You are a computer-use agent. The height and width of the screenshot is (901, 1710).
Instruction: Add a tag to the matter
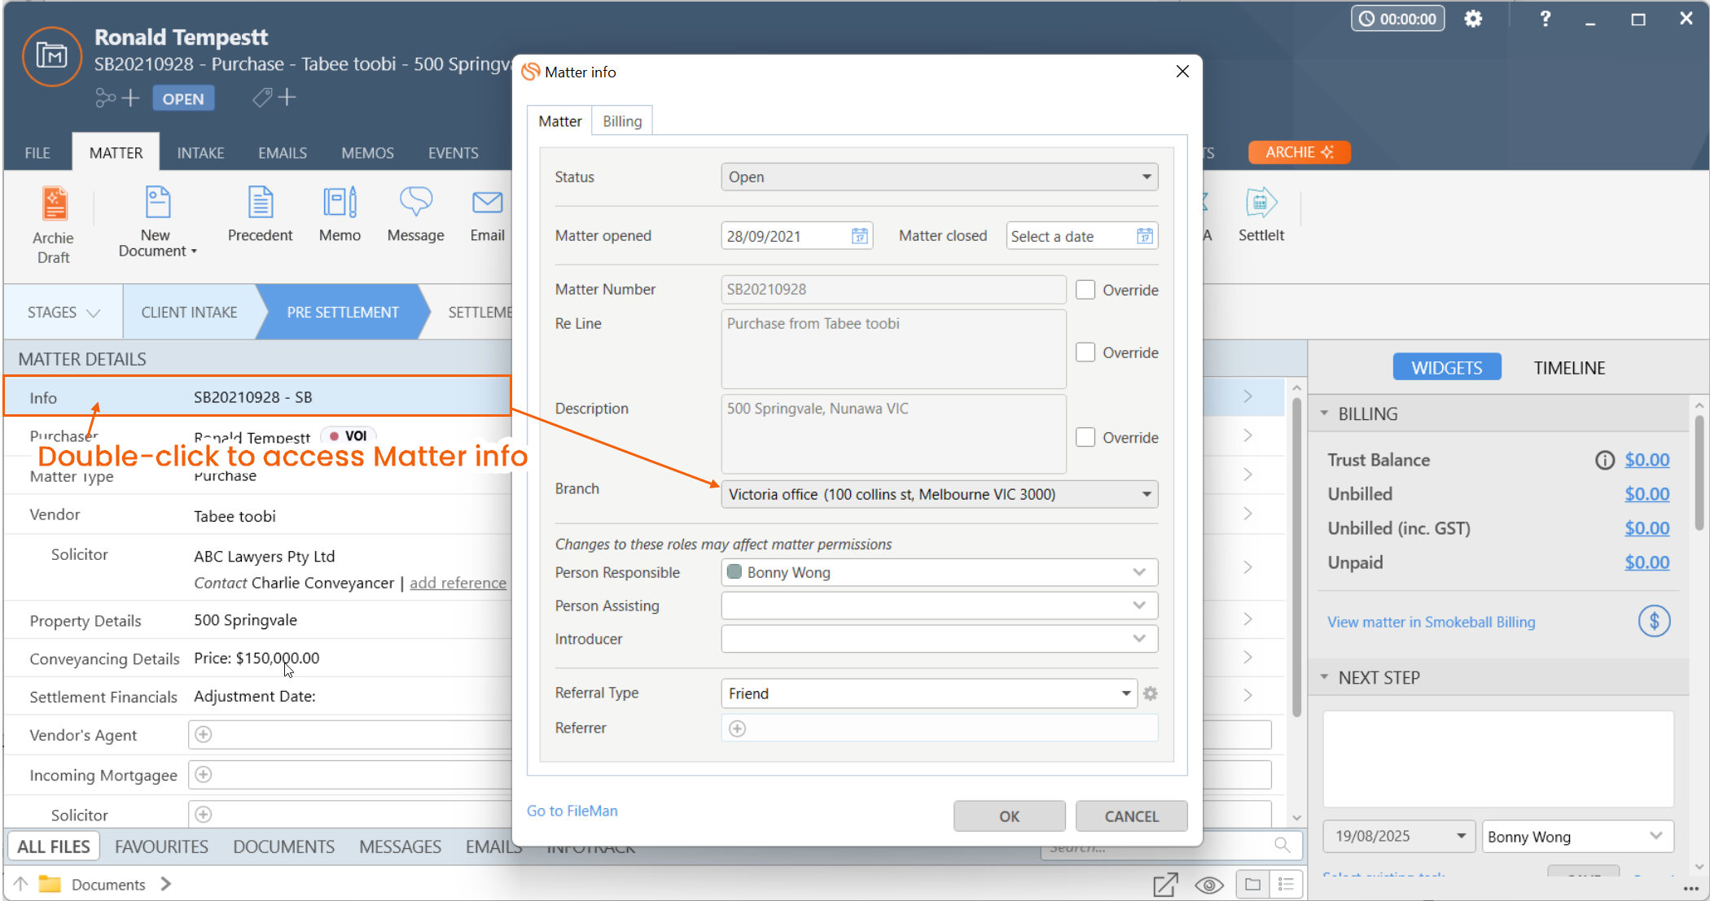274,98
